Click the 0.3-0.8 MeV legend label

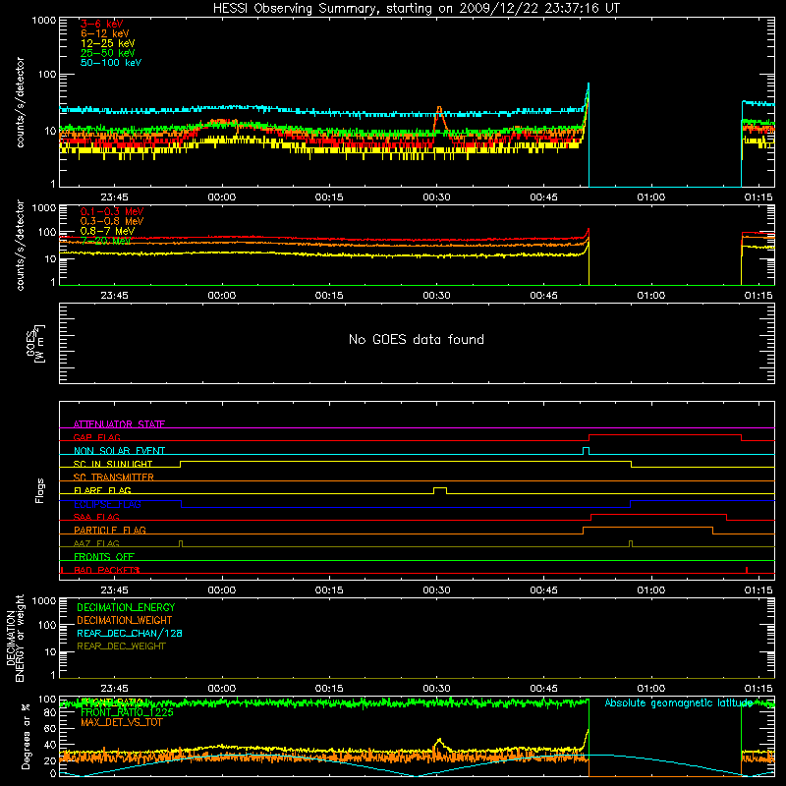(x=112, y=221)
